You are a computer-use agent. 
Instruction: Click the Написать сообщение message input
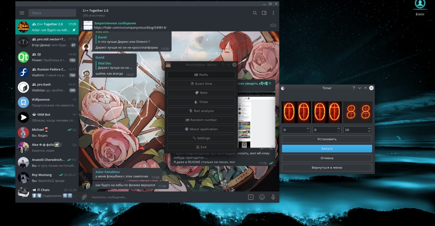(168, 197)
